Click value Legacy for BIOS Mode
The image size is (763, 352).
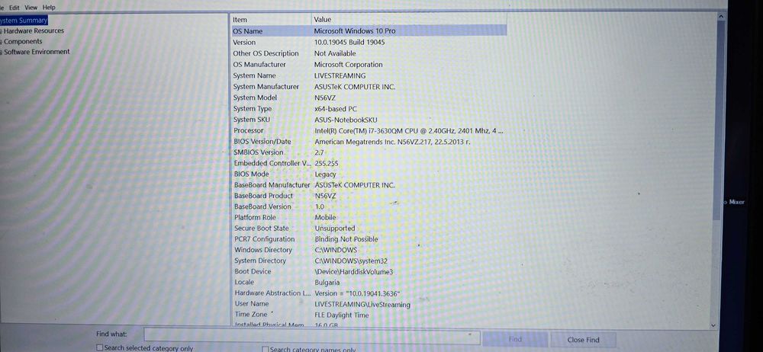[326, 174]
